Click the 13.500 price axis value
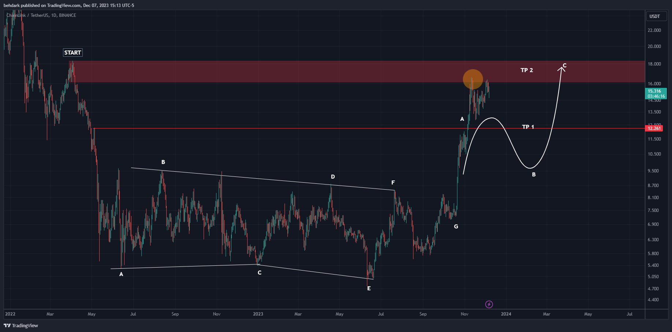The height and width of the screenshot is (332, 672). [x=654, y=112]
